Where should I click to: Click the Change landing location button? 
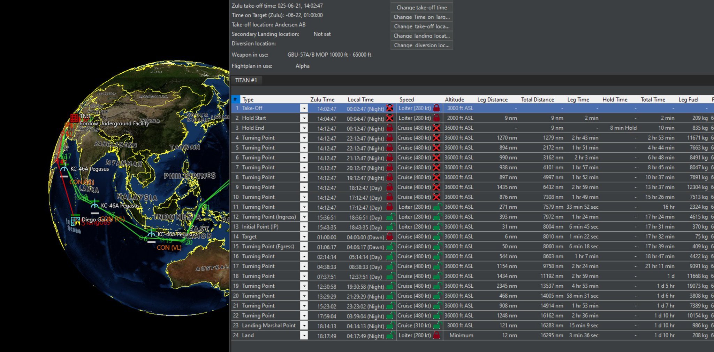[x=422, y=35]
